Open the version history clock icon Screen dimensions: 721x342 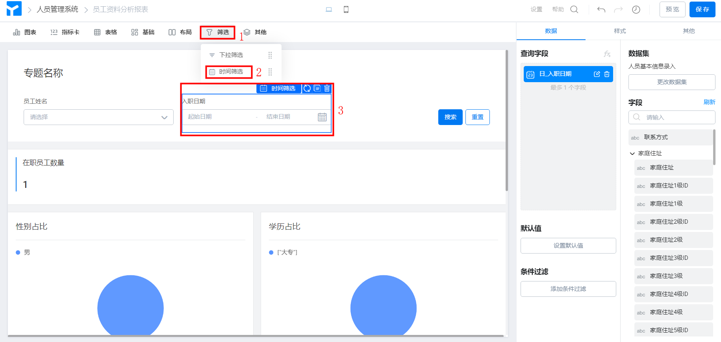(x=636, y=9)
